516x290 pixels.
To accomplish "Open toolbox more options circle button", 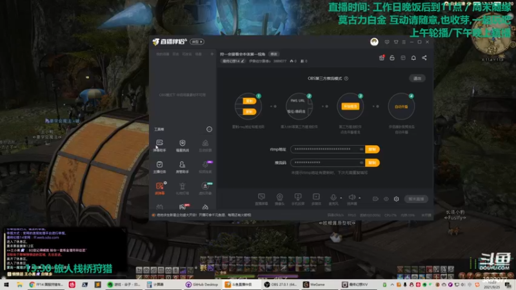I will [x=209, y=130].
